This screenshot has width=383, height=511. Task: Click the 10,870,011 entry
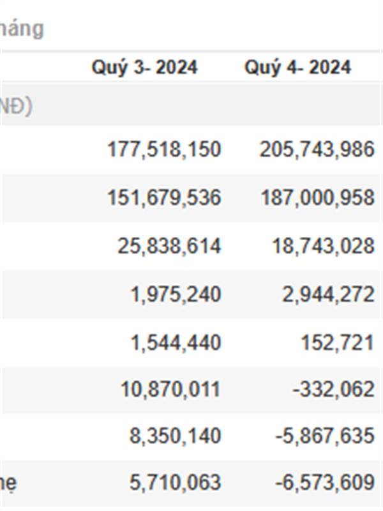pyautogui.click(x=170, y=390)
